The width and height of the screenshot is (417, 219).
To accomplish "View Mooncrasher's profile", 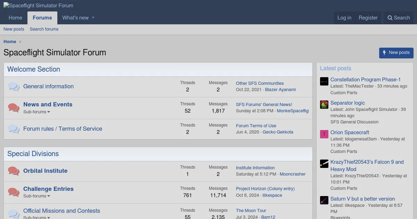I will (293, 174).
